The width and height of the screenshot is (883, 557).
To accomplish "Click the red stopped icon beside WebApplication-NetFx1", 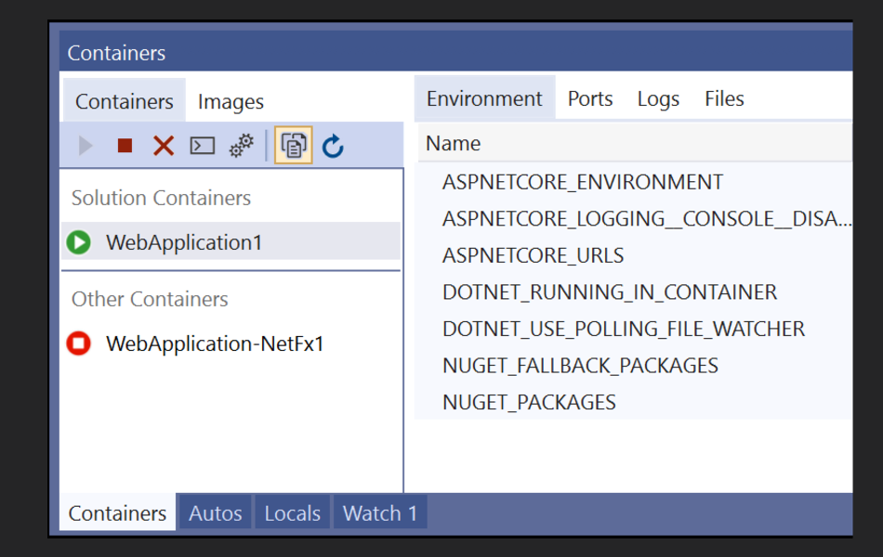I will tap(80, 343).
